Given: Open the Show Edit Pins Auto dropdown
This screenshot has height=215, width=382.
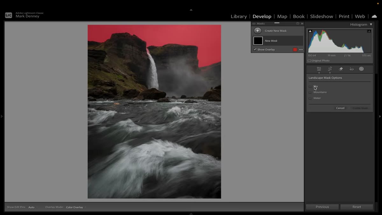Looking at the screenshot, I should point(33,207).
